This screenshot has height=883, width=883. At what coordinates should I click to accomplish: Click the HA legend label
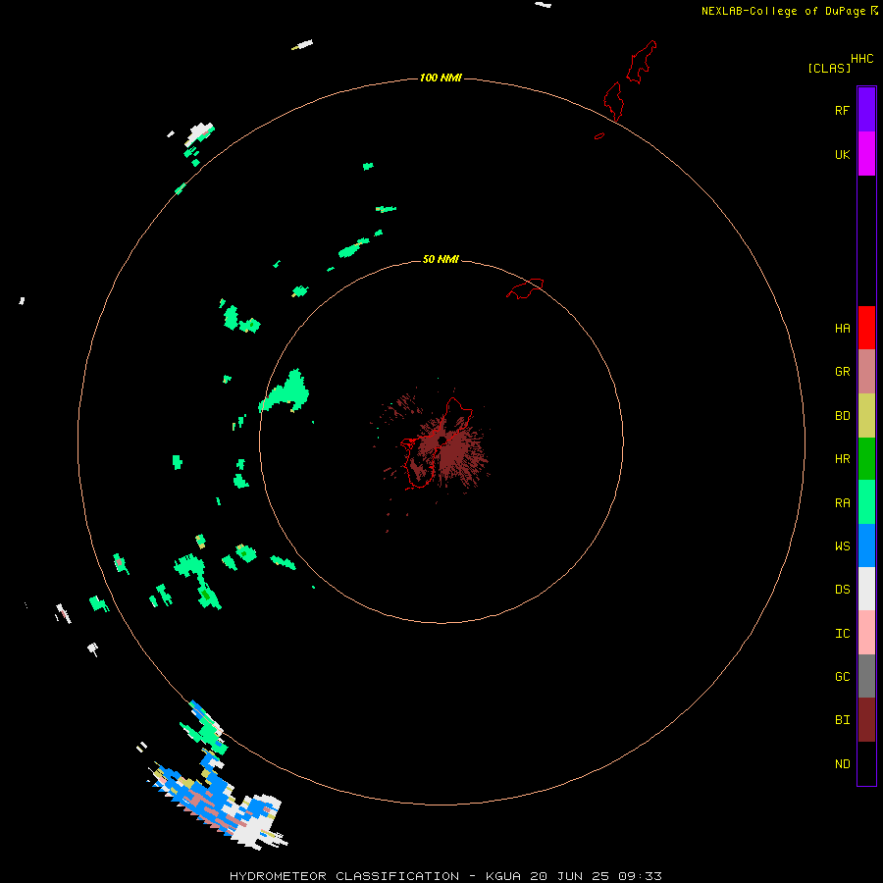coord(842,329)
